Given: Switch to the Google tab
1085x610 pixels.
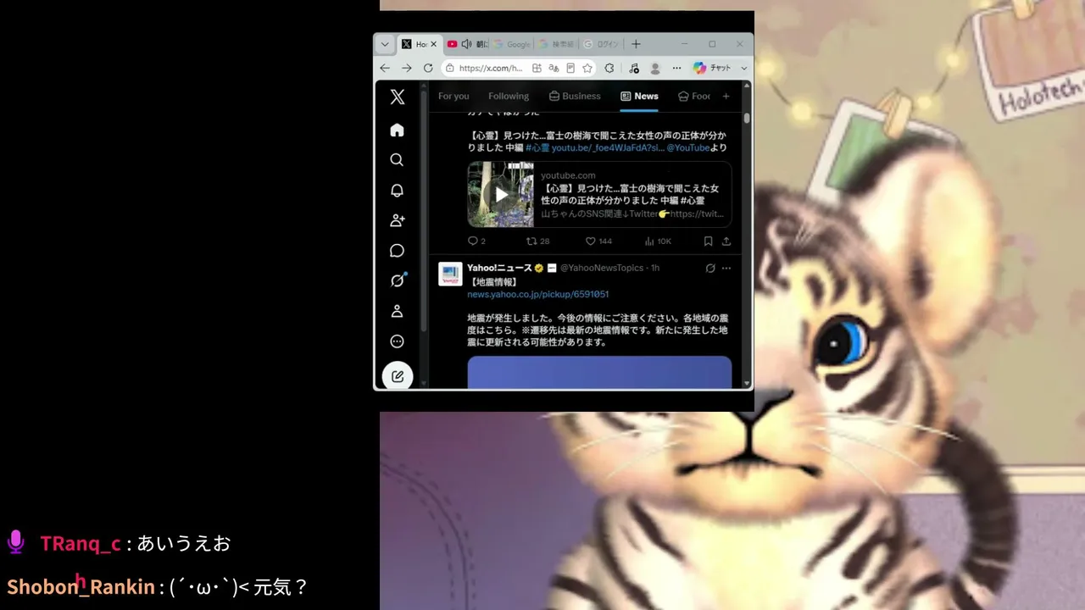Looking at the screenshot, I should pos(512,44).
